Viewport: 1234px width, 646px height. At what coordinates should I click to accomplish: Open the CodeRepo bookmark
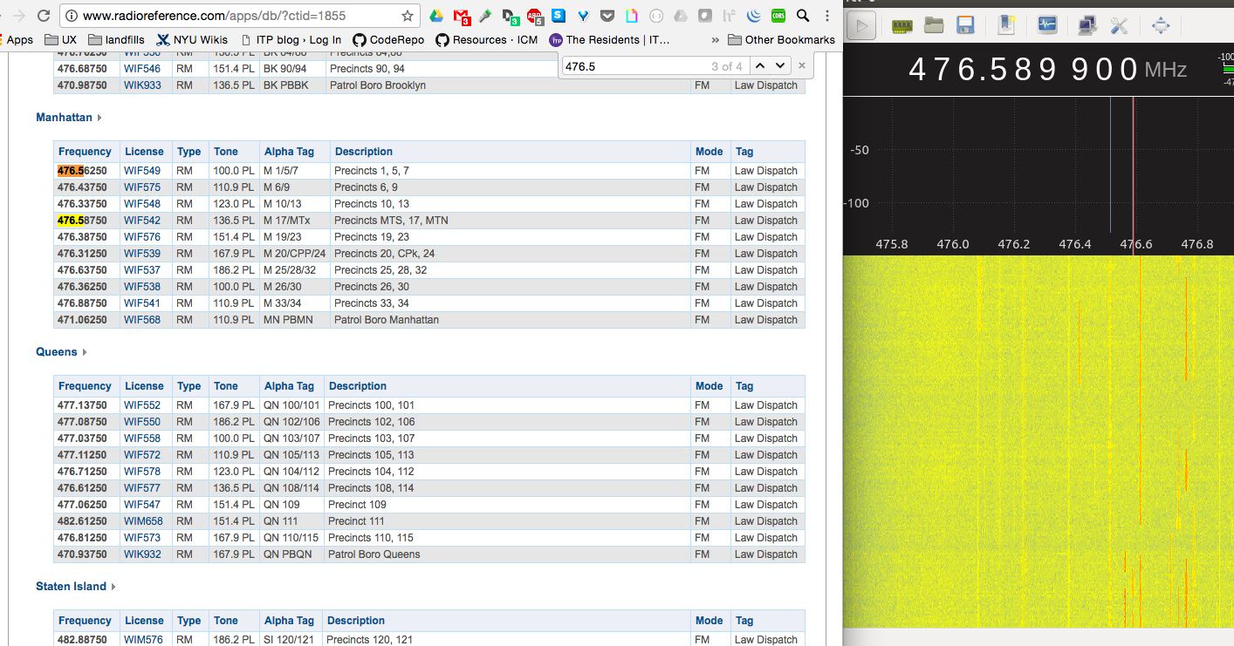point(388,39)
